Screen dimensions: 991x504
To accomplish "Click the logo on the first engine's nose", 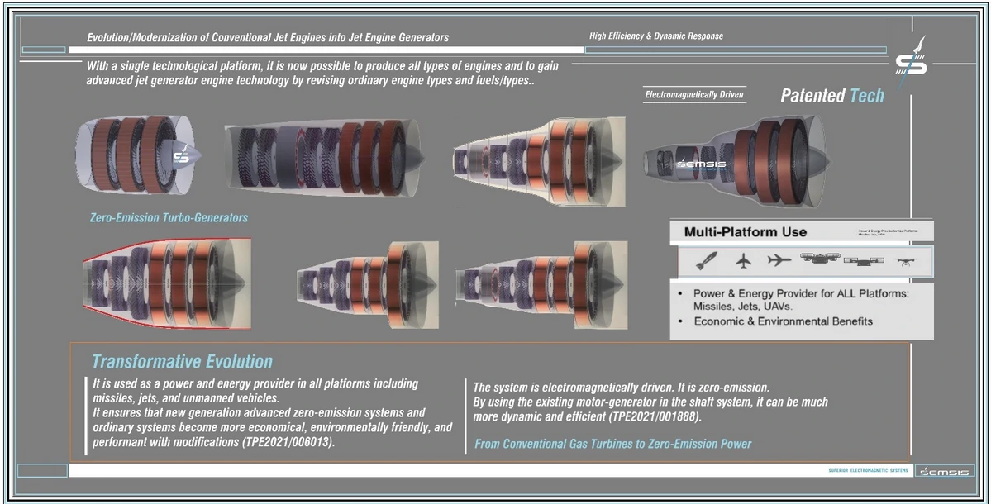I will tap(181, 155).
